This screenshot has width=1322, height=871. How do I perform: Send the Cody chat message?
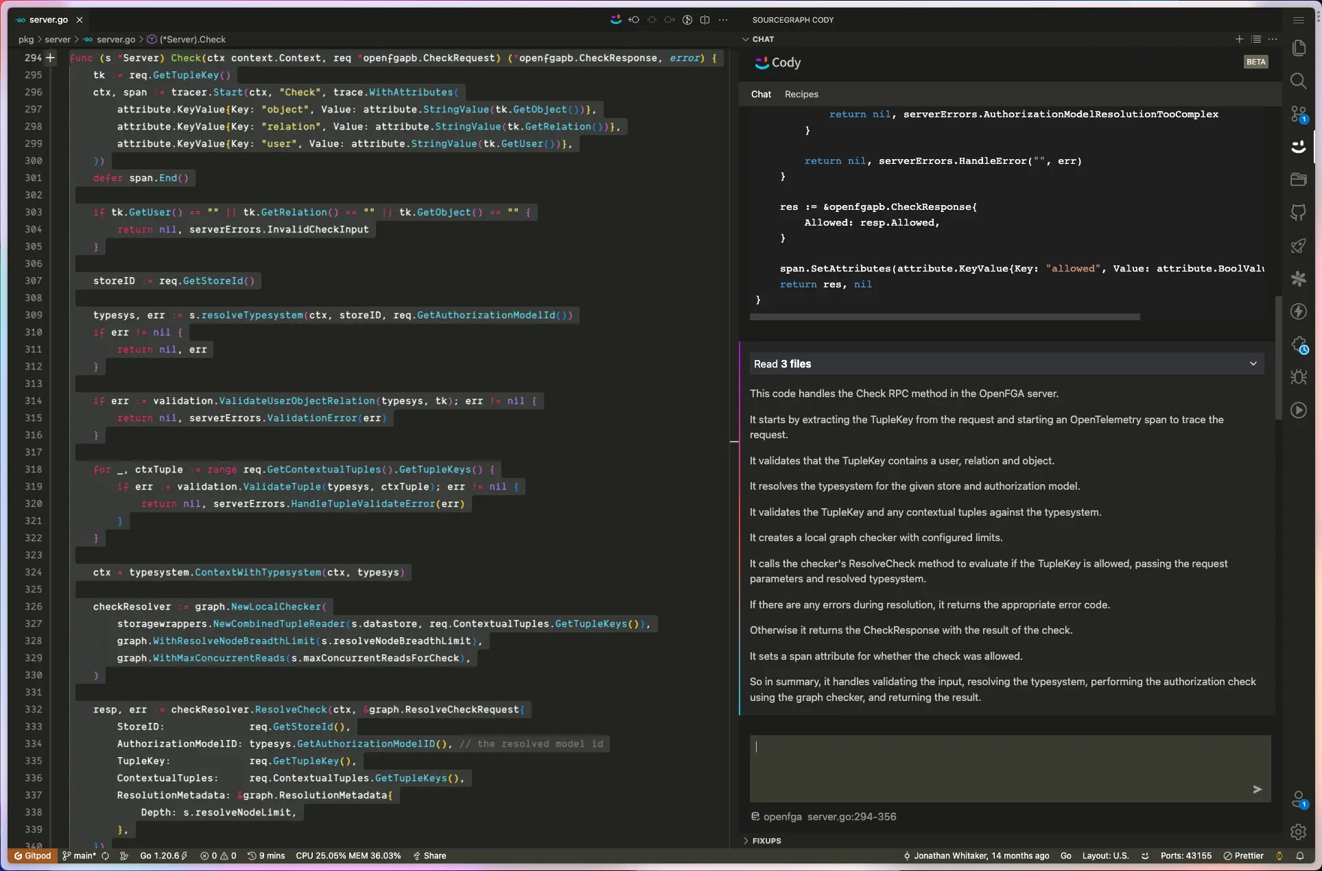click(x=1257, y=789)
